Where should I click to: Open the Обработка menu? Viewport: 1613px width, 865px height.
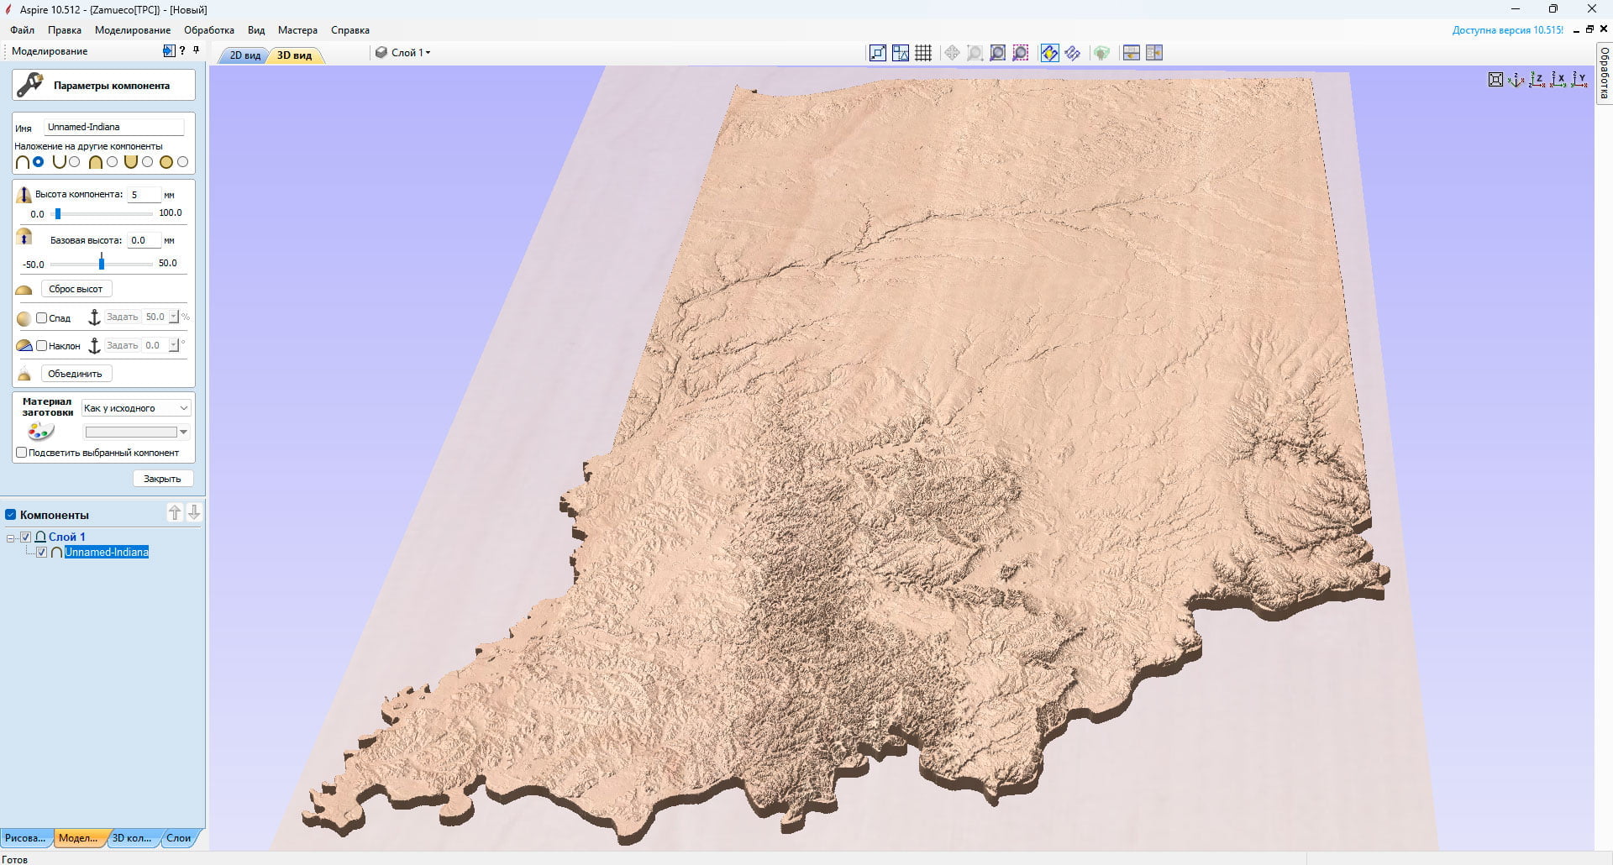pos(209,30)
